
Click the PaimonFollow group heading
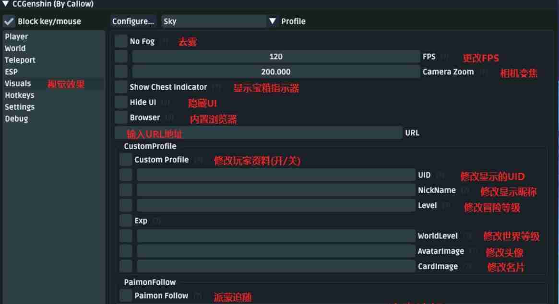150,282
